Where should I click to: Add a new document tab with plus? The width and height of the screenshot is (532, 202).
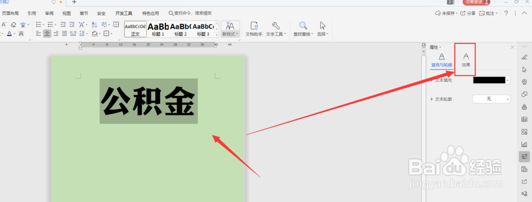click(x=74, y=2)
